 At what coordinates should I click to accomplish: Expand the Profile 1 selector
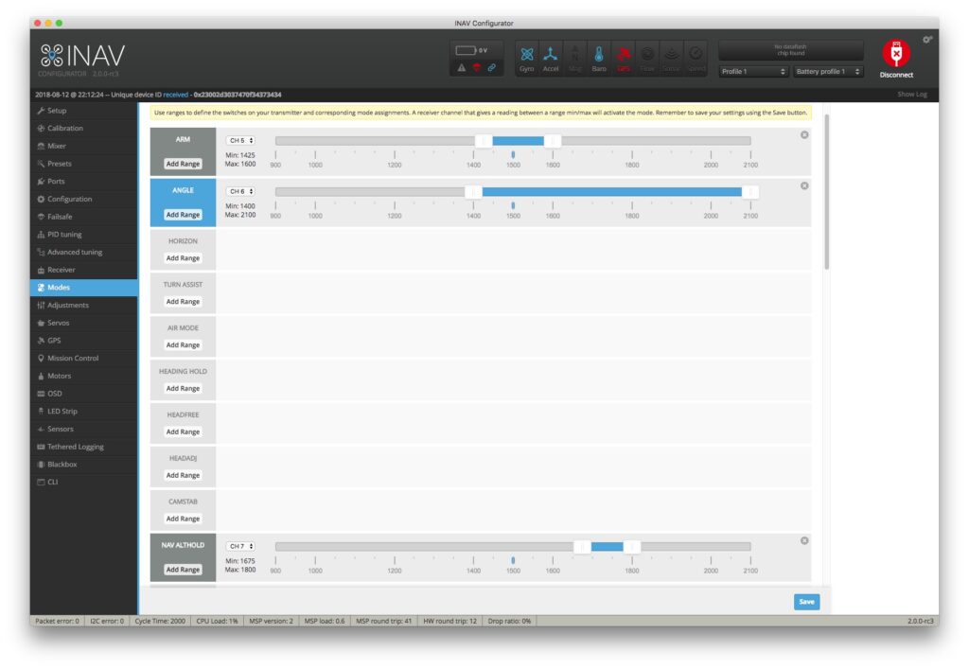point(753,72)
